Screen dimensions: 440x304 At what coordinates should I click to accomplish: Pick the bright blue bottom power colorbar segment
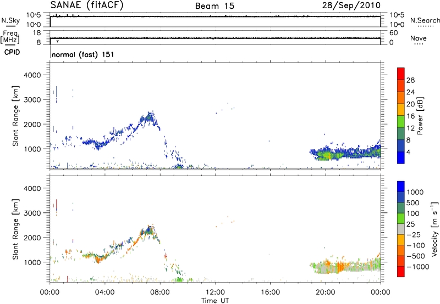coord(401,157)
